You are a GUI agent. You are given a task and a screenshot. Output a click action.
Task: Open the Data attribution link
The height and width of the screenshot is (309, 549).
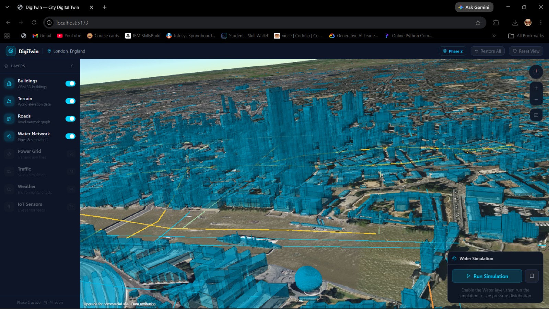pos(143,304)
